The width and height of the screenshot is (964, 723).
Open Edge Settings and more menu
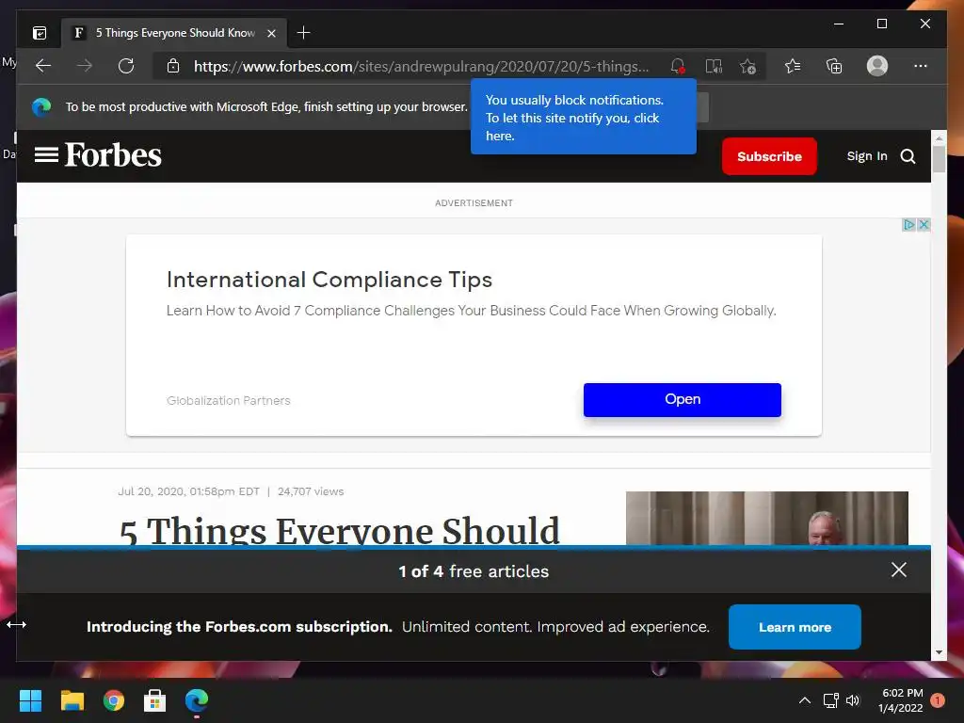coord(921,66)
